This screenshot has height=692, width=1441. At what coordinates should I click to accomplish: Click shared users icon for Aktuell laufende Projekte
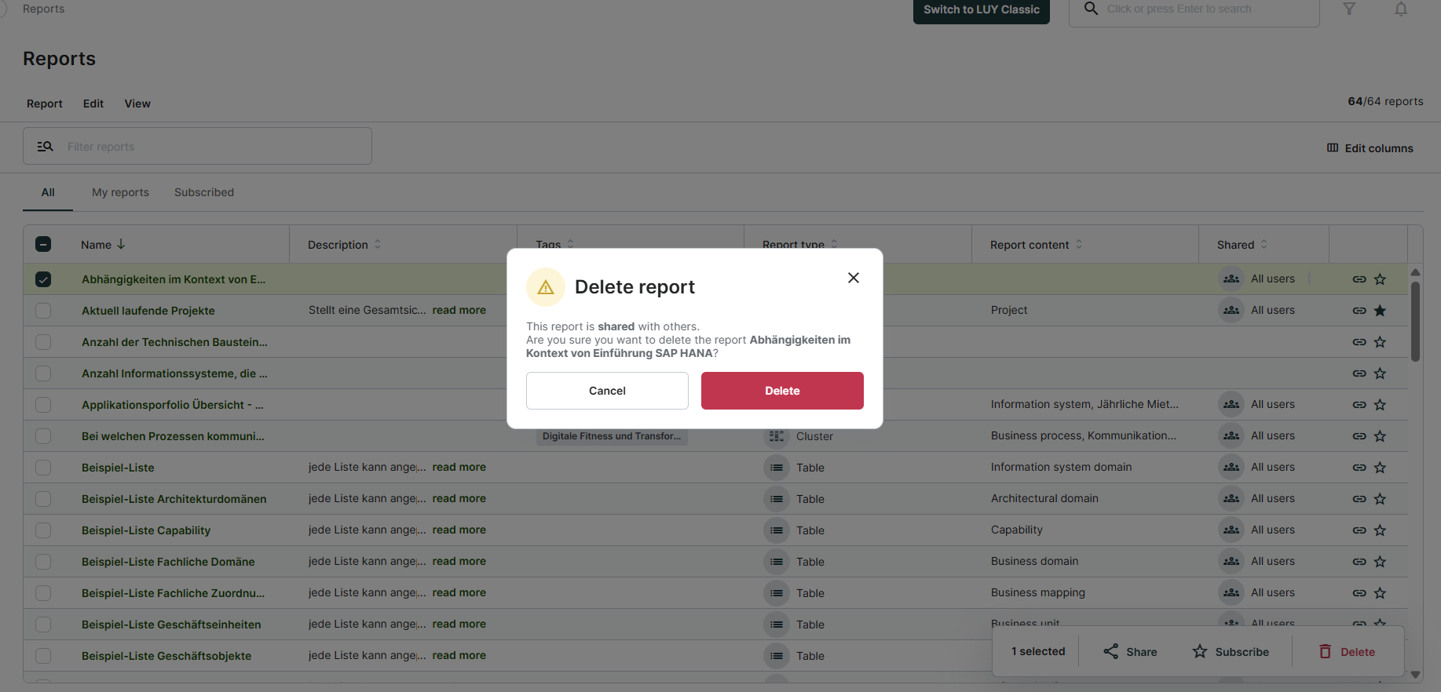[1231, 310]
